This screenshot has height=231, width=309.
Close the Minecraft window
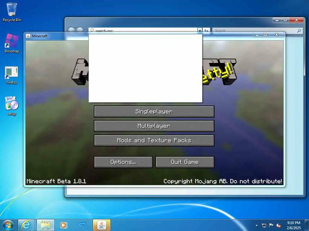277,35
